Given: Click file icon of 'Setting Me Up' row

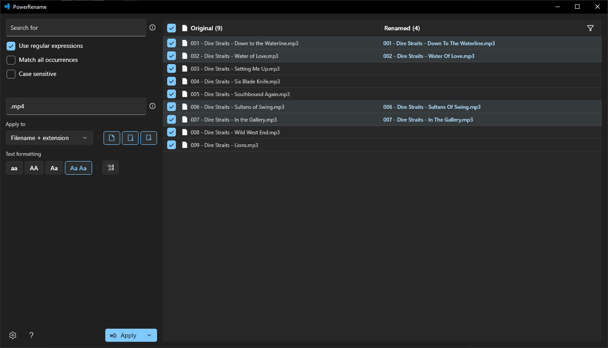Looking at the screenshot, I should coord(185,68).
